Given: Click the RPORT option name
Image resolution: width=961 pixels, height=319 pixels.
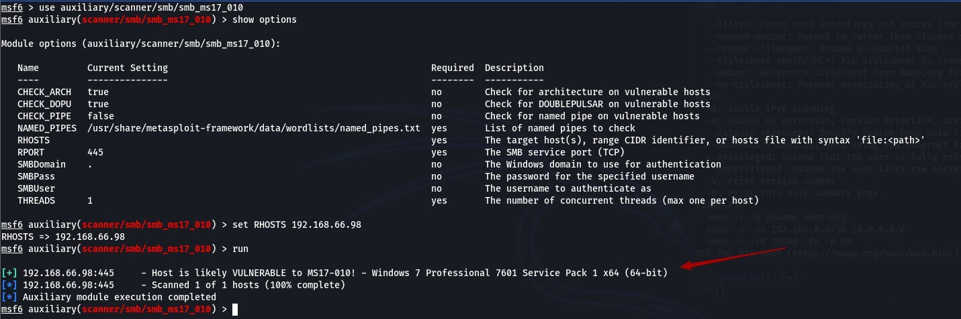Looking at the screenshot, I should [31, 152].
